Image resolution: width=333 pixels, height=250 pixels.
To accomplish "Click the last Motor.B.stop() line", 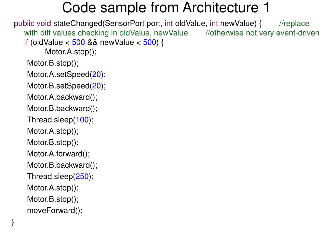I will [53, 199].
